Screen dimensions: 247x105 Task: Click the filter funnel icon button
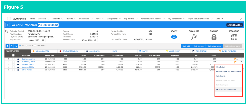(x=8, y=46)
